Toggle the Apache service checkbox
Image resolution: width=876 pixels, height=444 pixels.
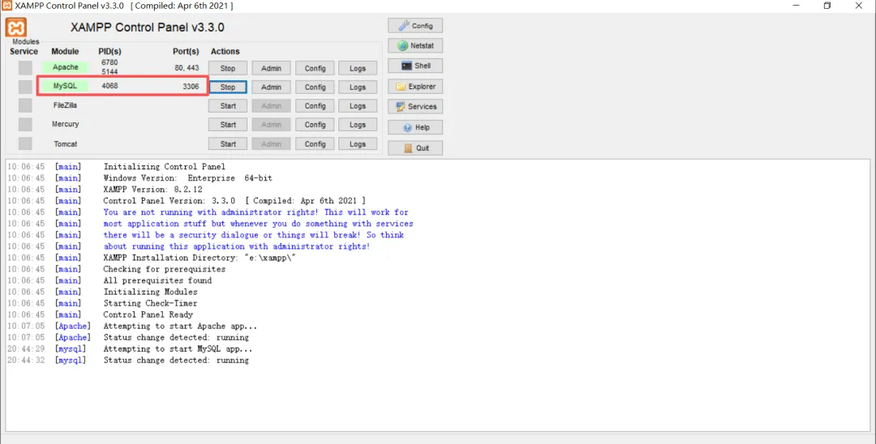pos(25,67)
